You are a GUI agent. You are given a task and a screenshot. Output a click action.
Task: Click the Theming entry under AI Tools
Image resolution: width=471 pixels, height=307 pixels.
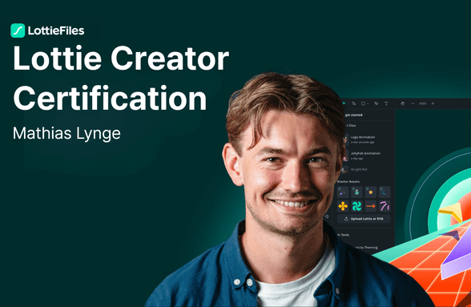pyautogui.click(x=366, y=248)
